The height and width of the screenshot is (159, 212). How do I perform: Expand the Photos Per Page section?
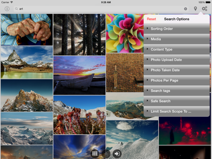click(x=177, y=80)
